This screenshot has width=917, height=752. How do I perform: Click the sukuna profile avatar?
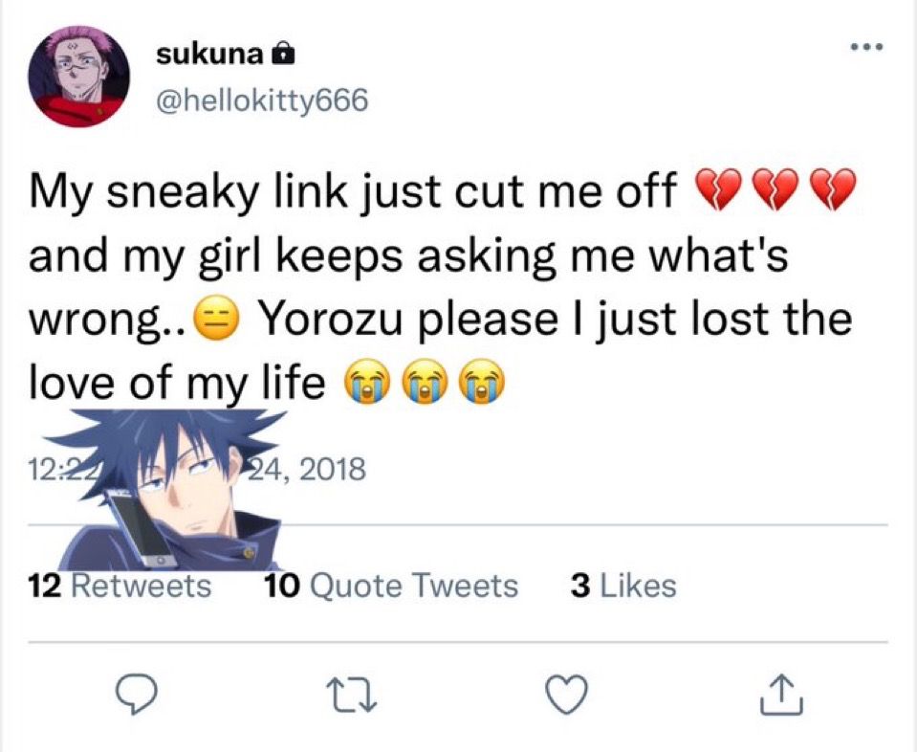[79, 77]
